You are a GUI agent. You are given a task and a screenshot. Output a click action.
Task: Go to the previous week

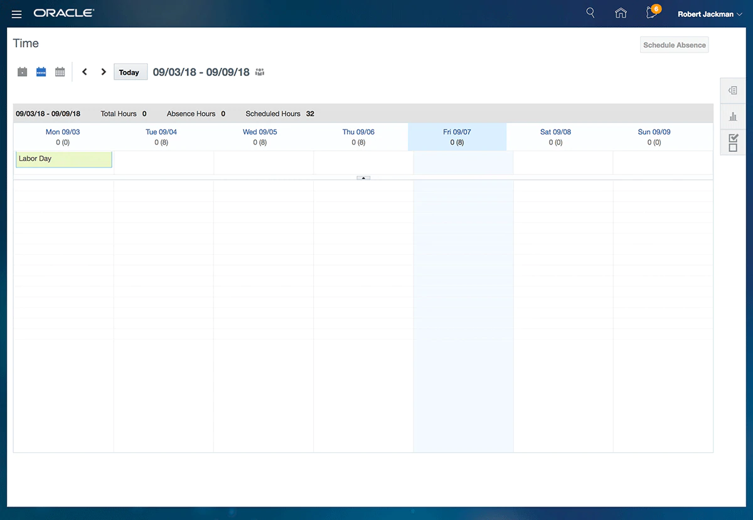pos(85,72)
